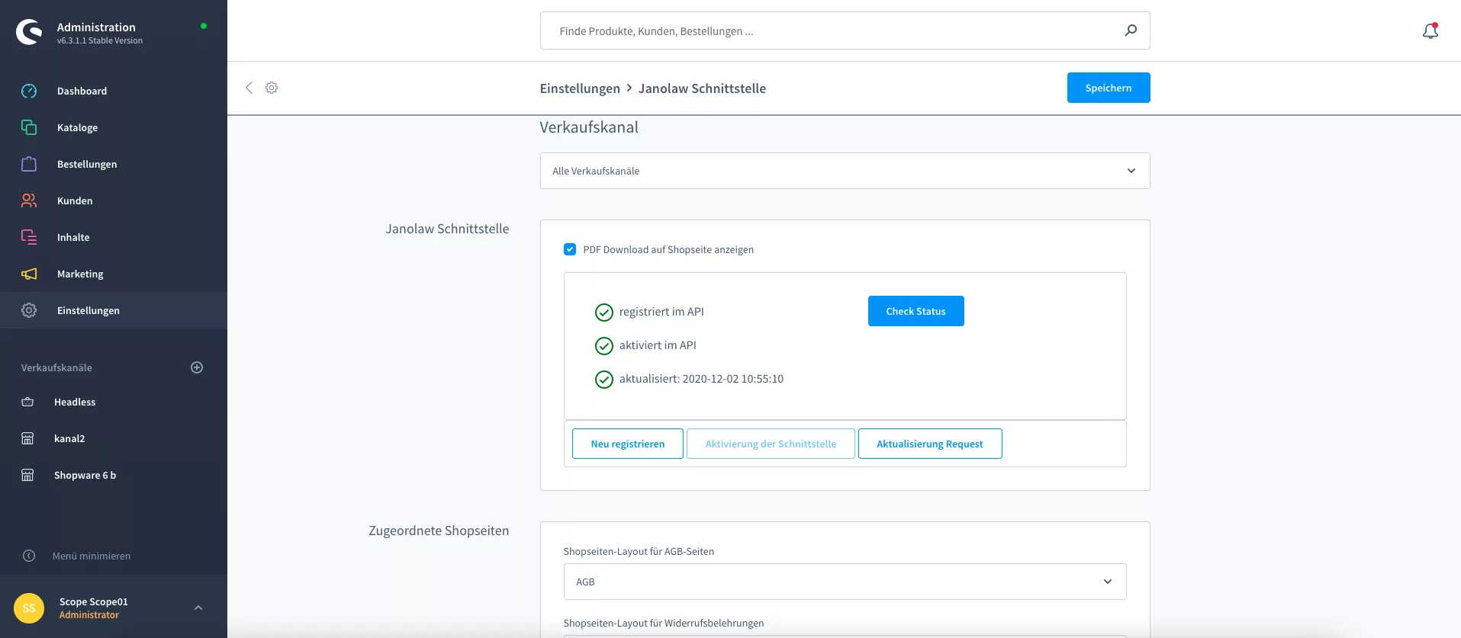Viewport: 1461px width, 638px height.
Task: Click the Shopware logo icon
Action: click(x=29, y=32)
